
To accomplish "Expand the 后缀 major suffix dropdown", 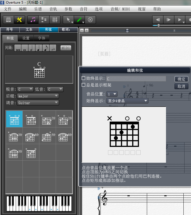I will click(x=38, y=96).
